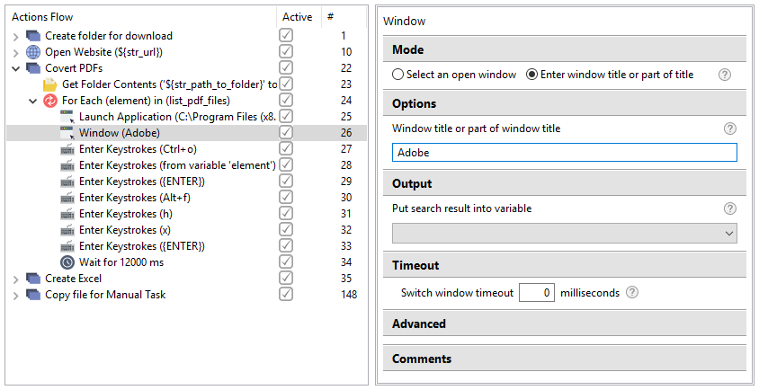Expand the Create Excel group
Screen dimensions: 759x390
[x=16, y=279]
